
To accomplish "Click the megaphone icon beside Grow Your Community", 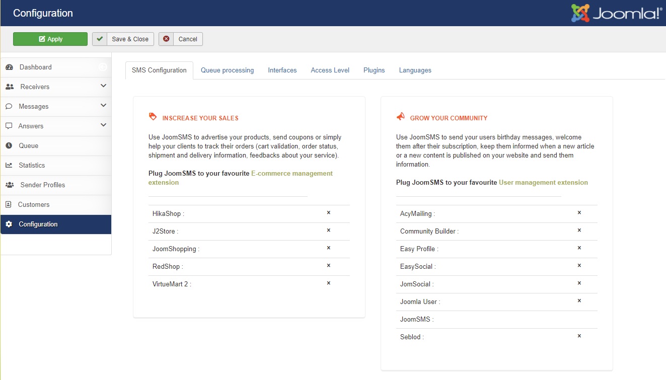I will point(401,117).
